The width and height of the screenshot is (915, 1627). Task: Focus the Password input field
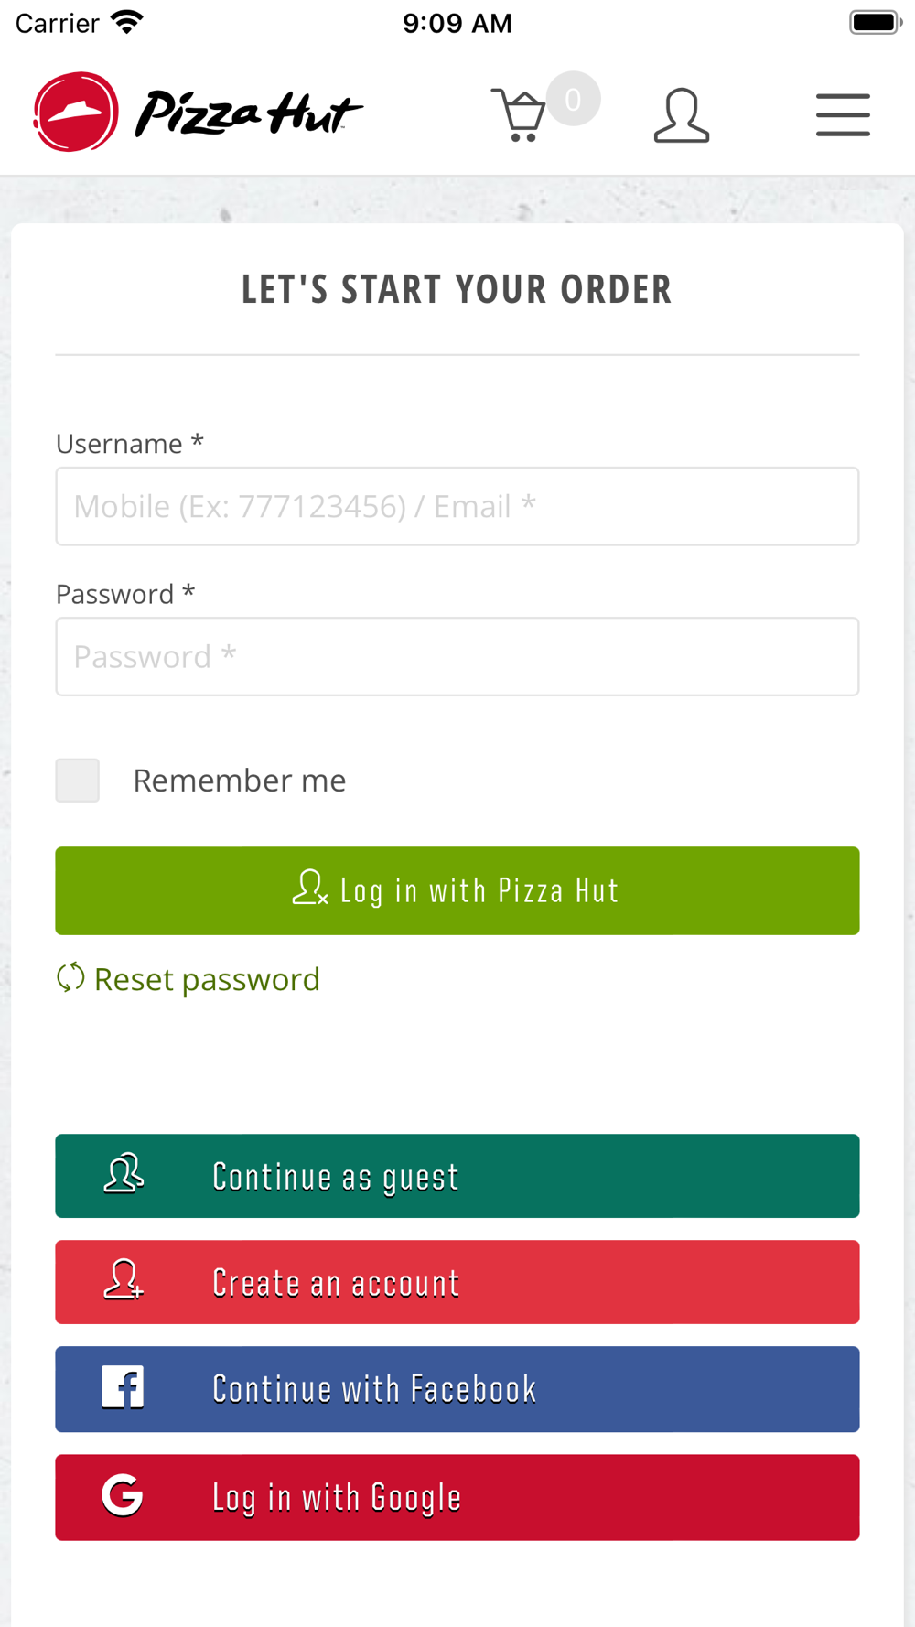(457, 656)
